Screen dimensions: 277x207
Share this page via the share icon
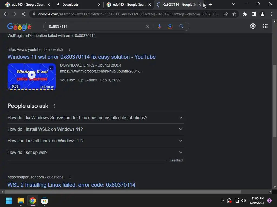tap(226, 14)
